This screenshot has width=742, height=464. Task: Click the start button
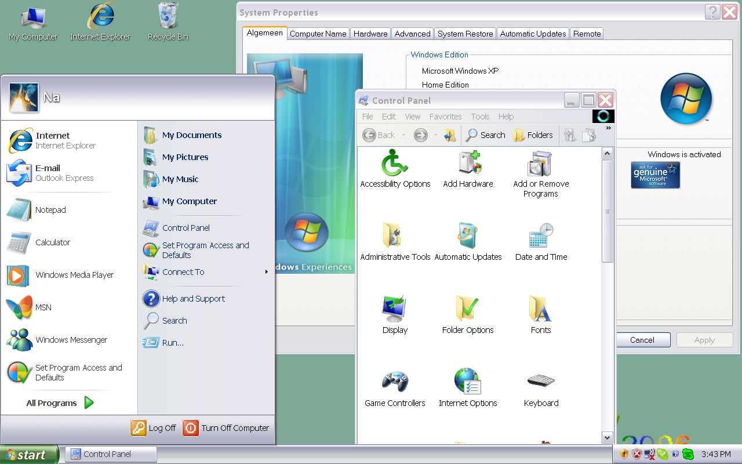(29, 455)
